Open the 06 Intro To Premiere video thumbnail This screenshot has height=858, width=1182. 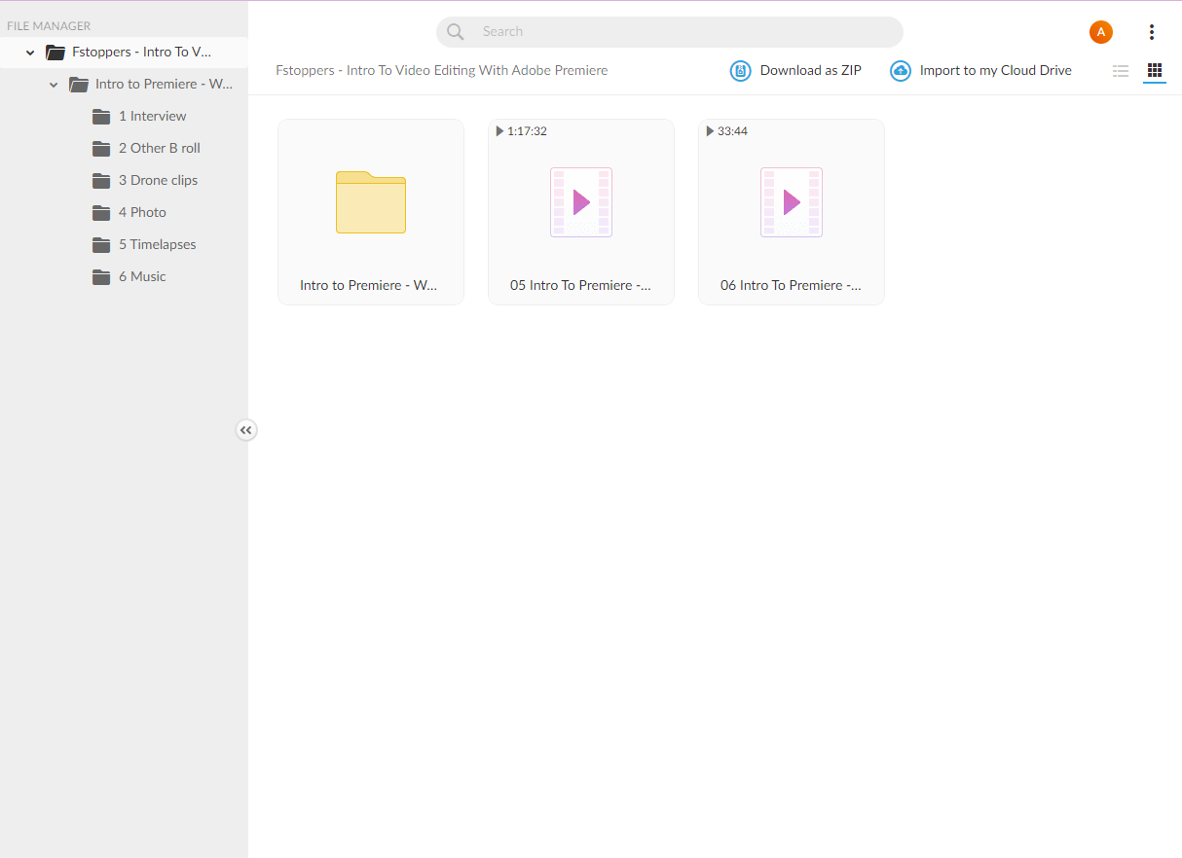(x=792, y=202)
